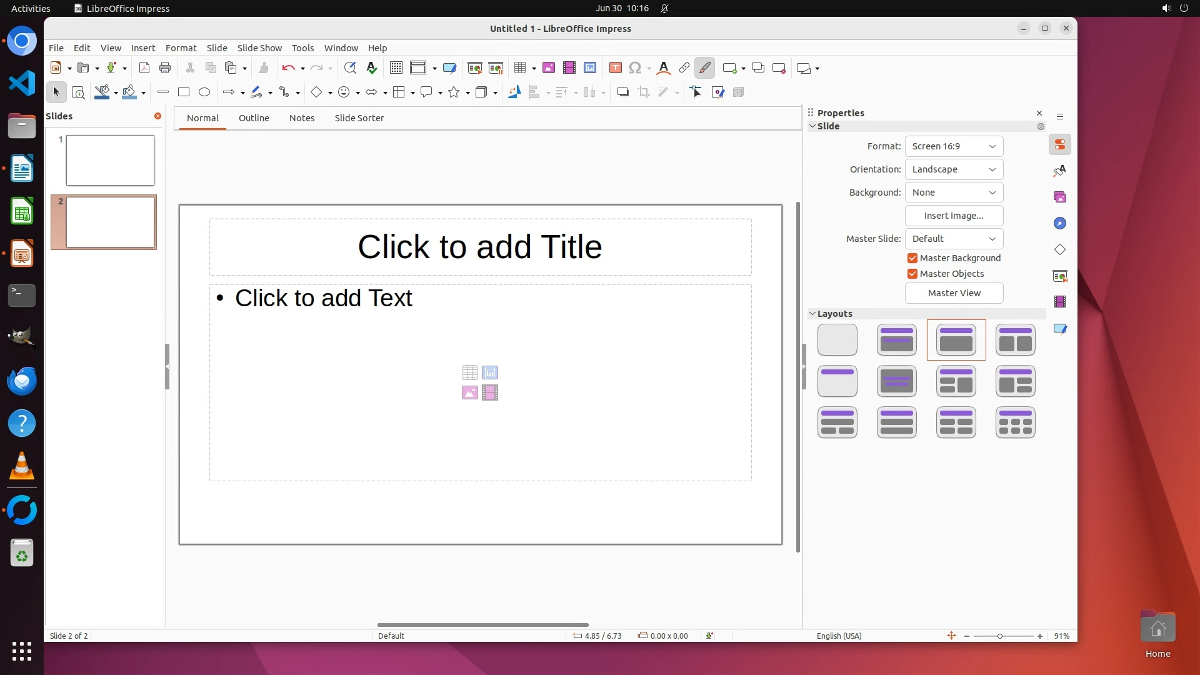Open the Orientation dropdown showing Landscape

tap(954, 169)
